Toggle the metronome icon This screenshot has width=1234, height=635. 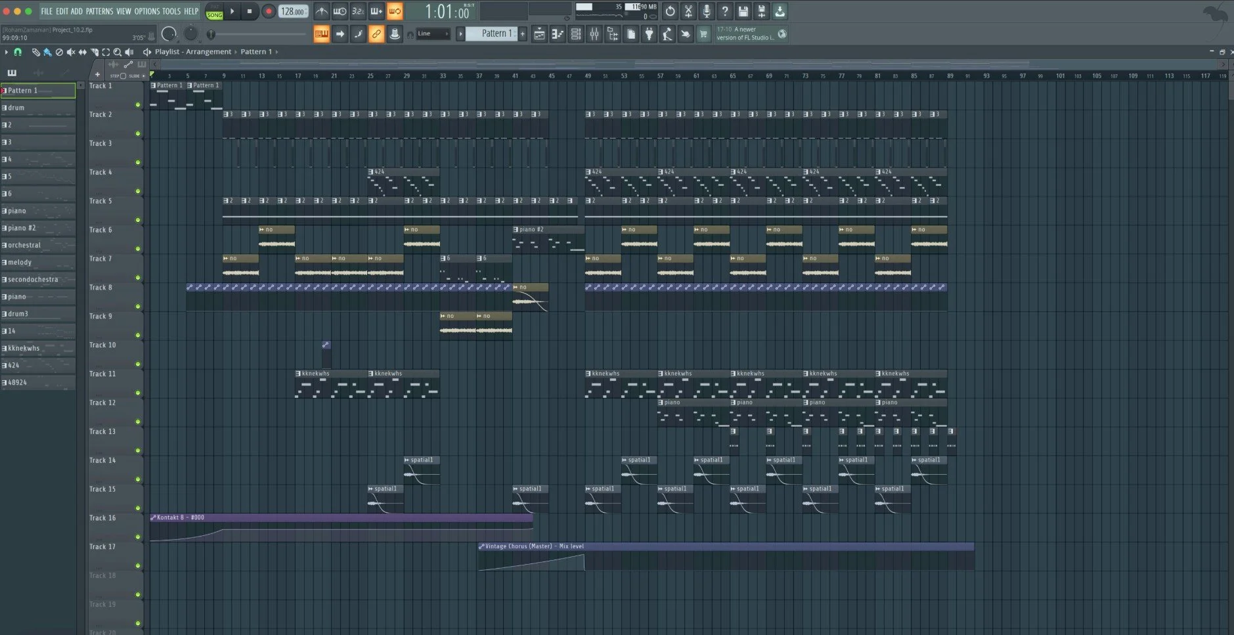[x=321, y=11]
